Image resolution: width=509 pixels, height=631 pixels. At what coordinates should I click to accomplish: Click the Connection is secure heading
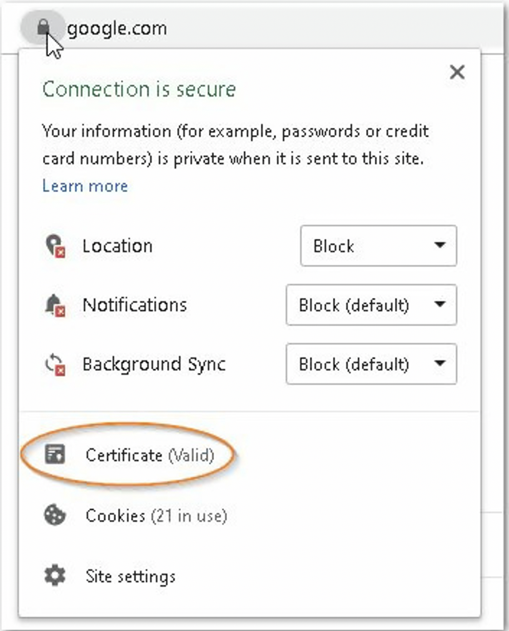[x=139, y=89]
